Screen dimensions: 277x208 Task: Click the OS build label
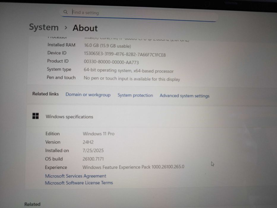pyautogui.click(x=54, y=159)
